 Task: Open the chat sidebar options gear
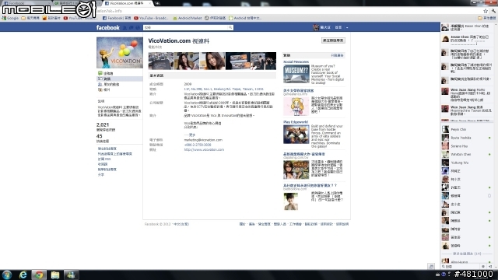point(483,267)
